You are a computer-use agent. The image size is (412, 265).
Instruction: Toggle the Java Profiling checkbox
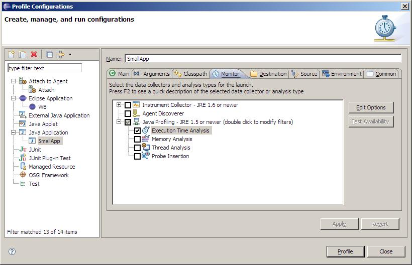pyautogui.click(x=128, y=122)
